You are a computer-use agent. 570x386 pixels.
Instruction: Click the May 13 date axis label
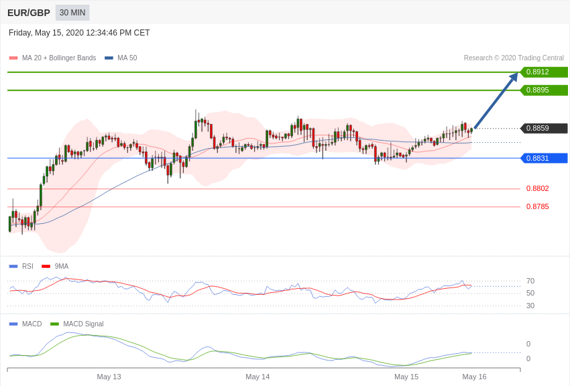pos(109,377)
